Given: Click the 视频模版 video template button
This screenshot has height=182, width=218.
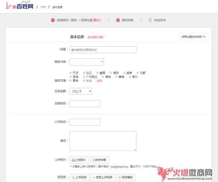Looking at the screenshot, I should (126, 177).
